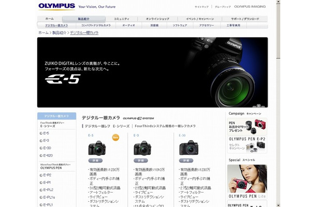The width and height of the screenshot is (316, 207).
Task: Click the 詳細 button under E-30
Action: coord(186,161)
